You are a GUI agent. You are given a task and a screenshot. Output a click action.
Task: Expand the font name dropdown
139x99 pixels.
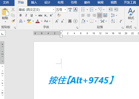pos(53,10)
